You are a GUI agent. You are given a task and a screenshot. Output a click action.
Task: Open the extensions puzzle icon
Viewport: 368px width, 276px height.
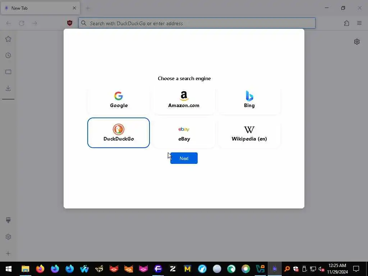346,23
